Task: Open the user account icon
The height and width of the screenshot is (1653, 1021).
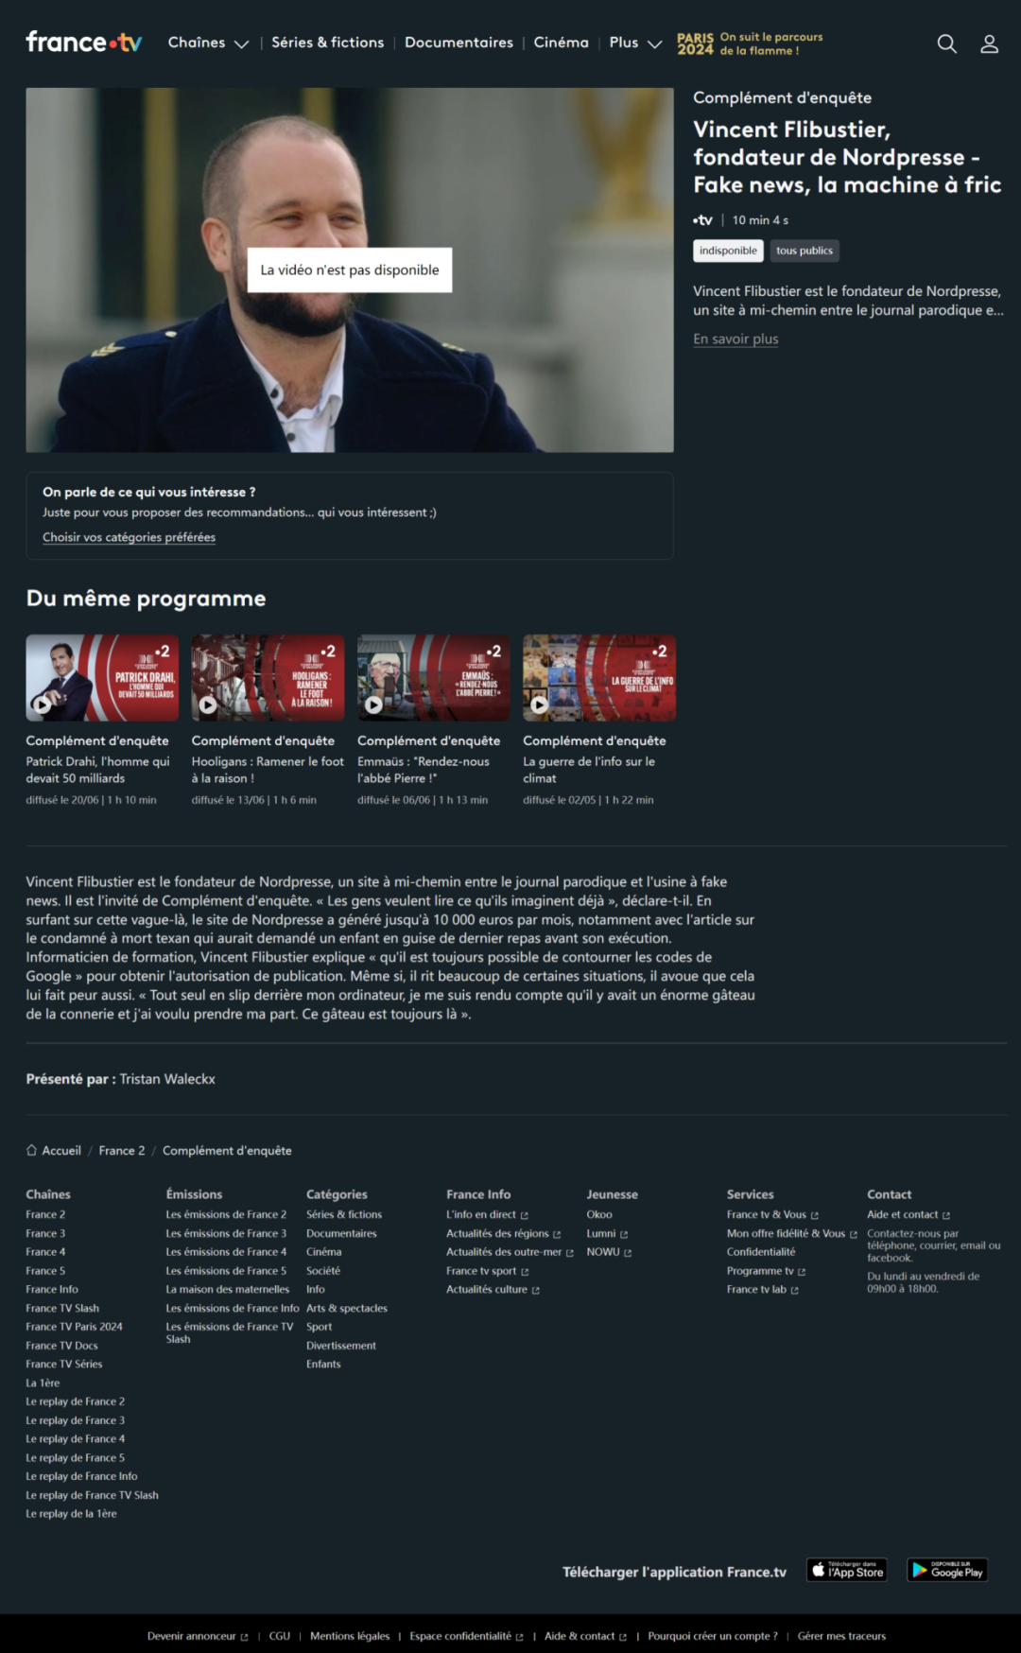Action: (989, 43)
